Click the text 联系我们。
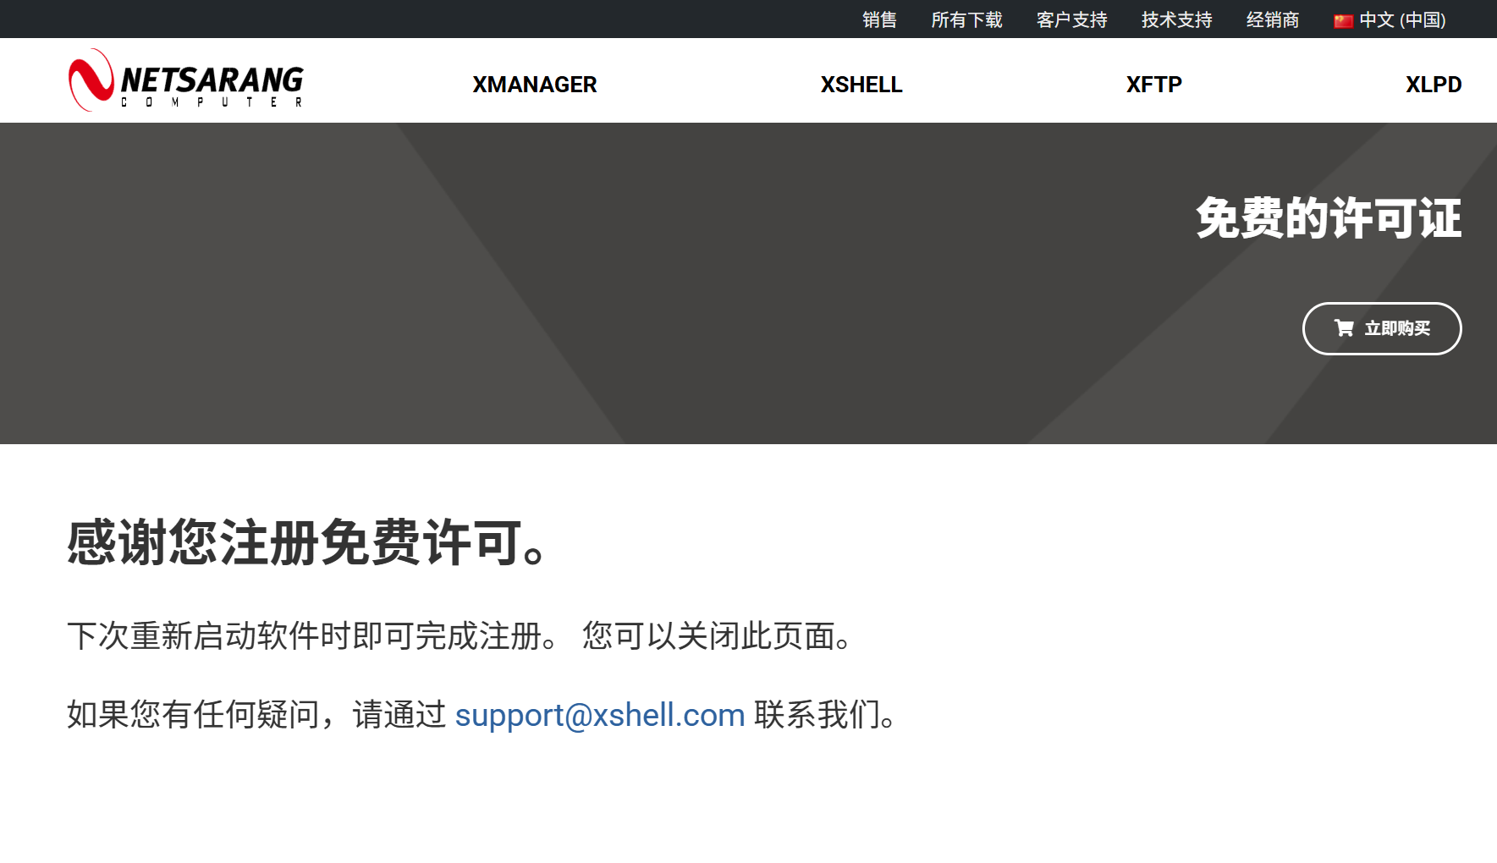 (827, 715)
